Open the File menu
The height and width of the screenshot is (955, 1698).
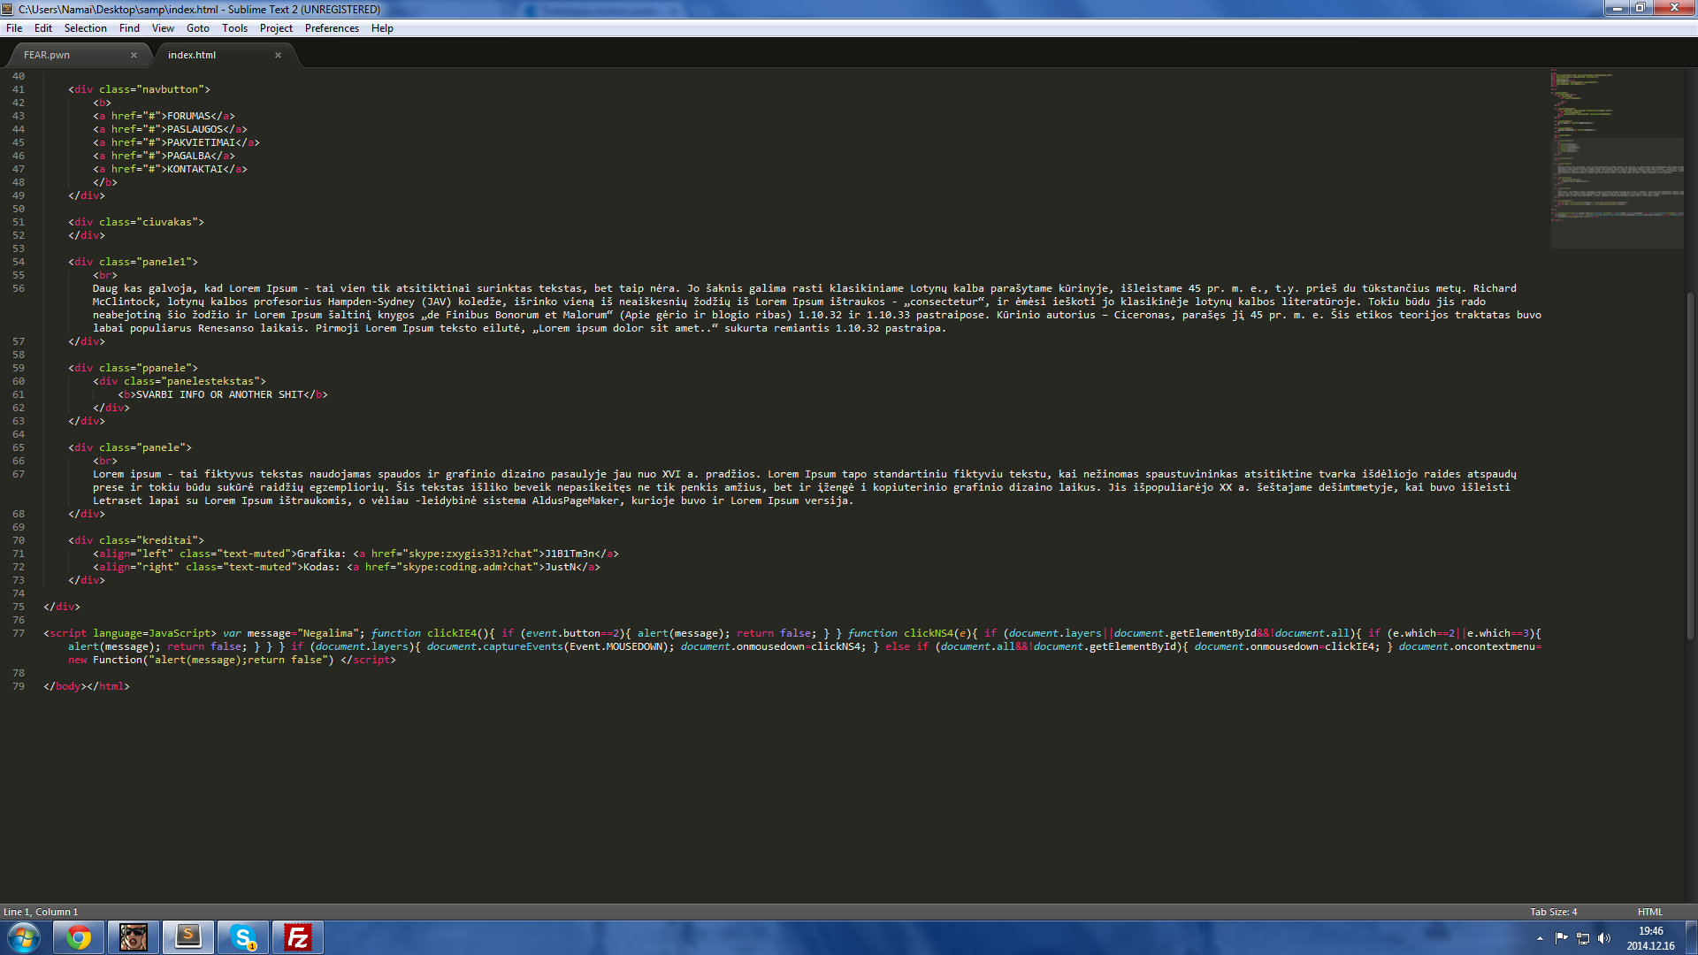point(14,28)
